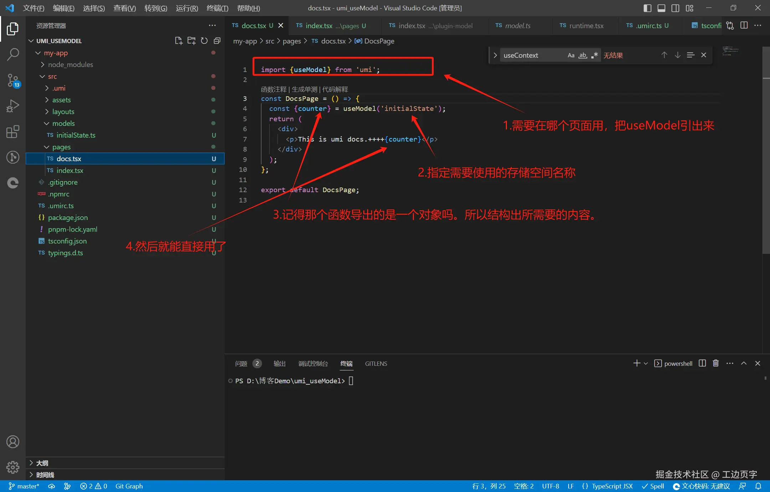
Task: Split the terminal panel
Action: [702, 363]
